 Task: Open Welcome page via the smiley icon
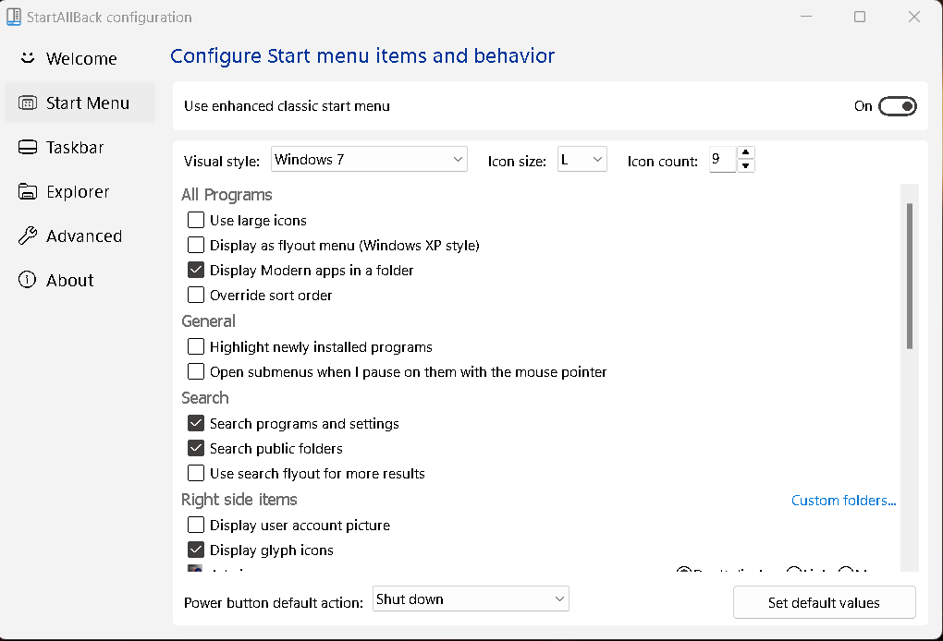[x=28, y=58]
